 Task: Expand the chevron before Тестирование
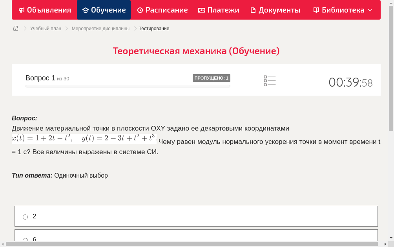pyautogui.click(x=135, y=28)
